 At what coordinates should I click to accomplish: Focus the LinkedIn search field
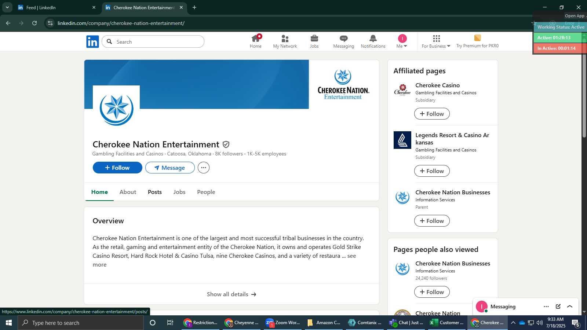(153, 41)
